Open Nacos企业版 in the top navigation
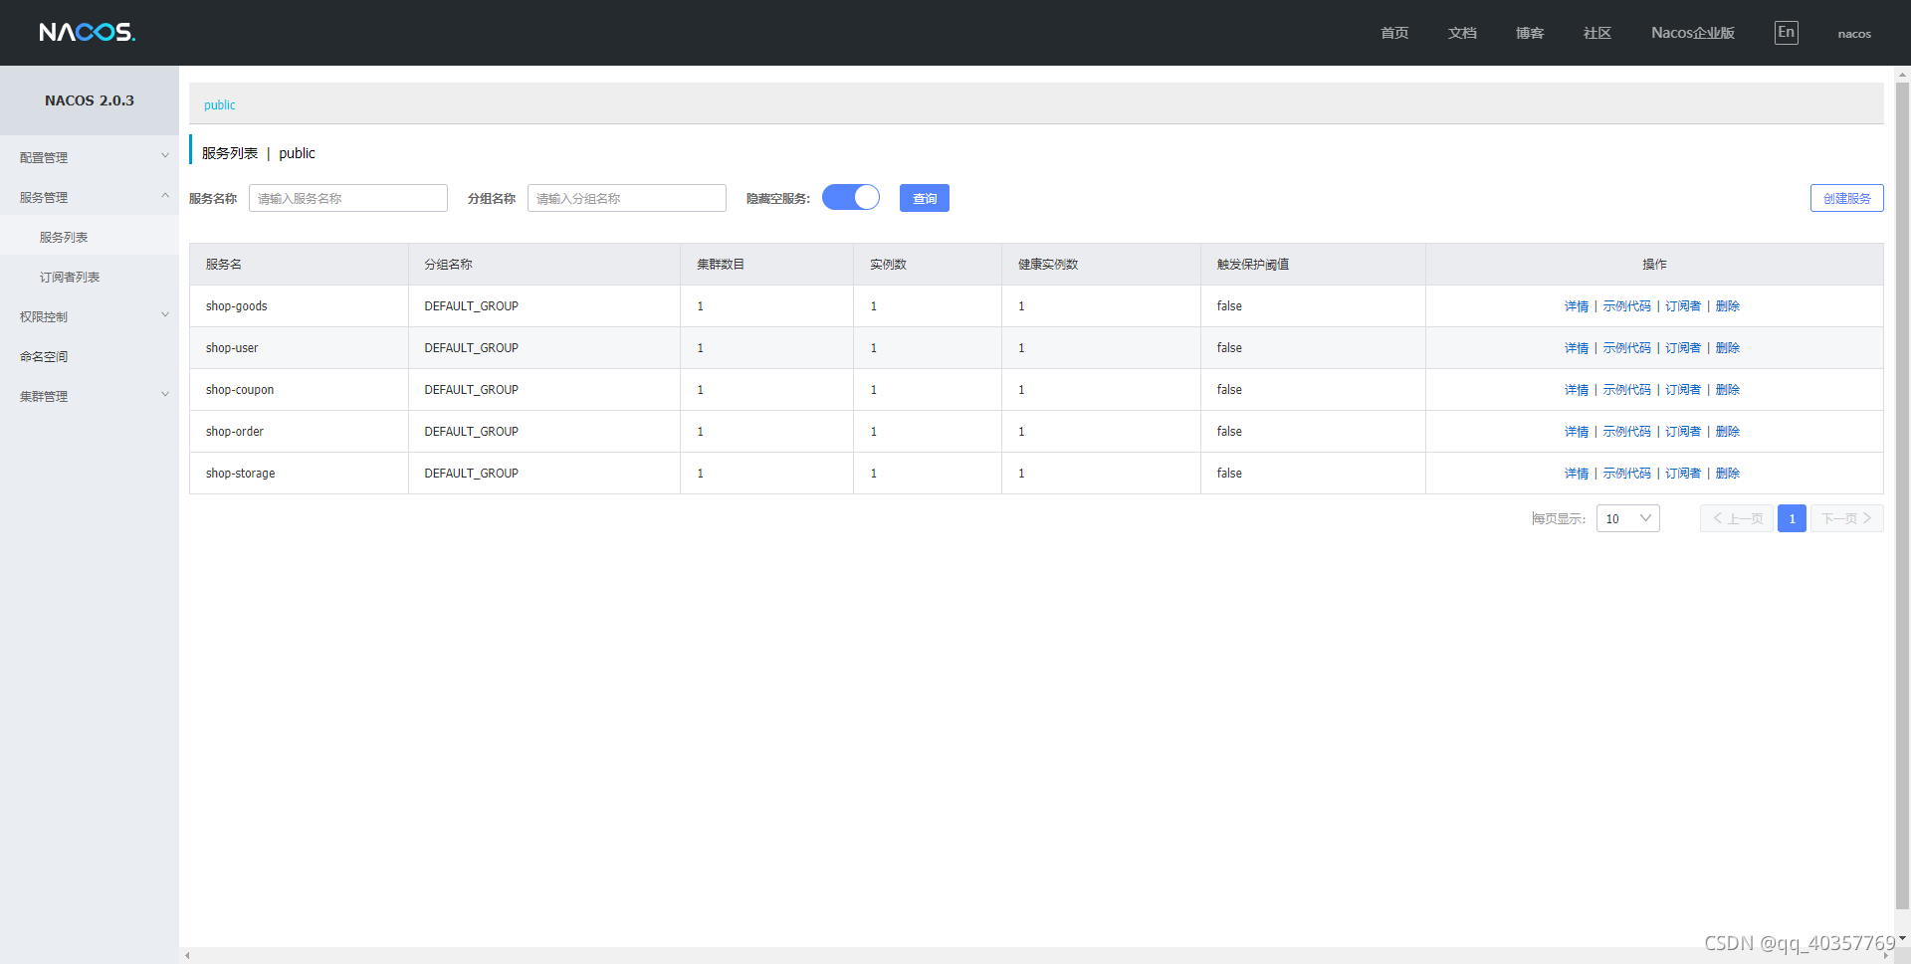The height and width of the screenshot is (964, 1911). (1693, 33)
